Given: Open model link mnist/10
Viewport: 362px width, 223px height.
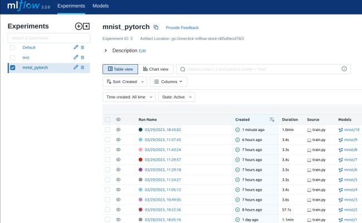Looking at the screenshot, I should click(351, 130).
